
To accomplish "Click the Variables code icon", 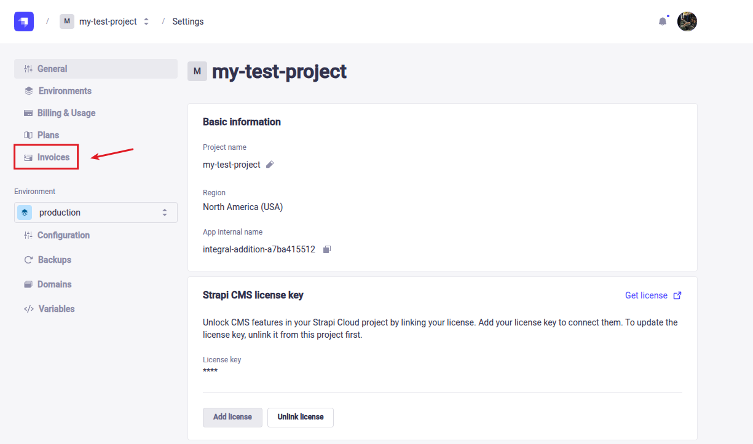I will pyautogui.click(x=28, y=309).
